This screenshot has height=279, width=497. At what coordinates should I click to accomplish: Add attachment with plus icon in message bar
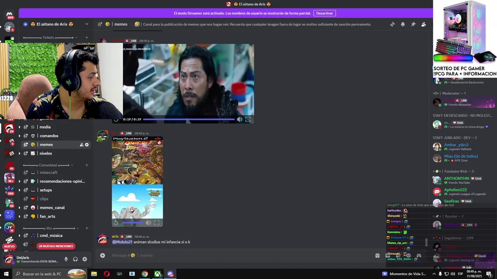[x=103, y=255]
